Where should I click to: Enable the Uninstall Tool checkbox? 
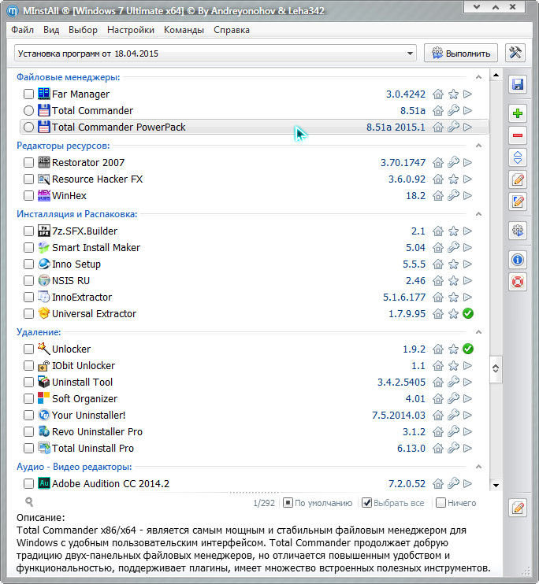tap(28, 383)
